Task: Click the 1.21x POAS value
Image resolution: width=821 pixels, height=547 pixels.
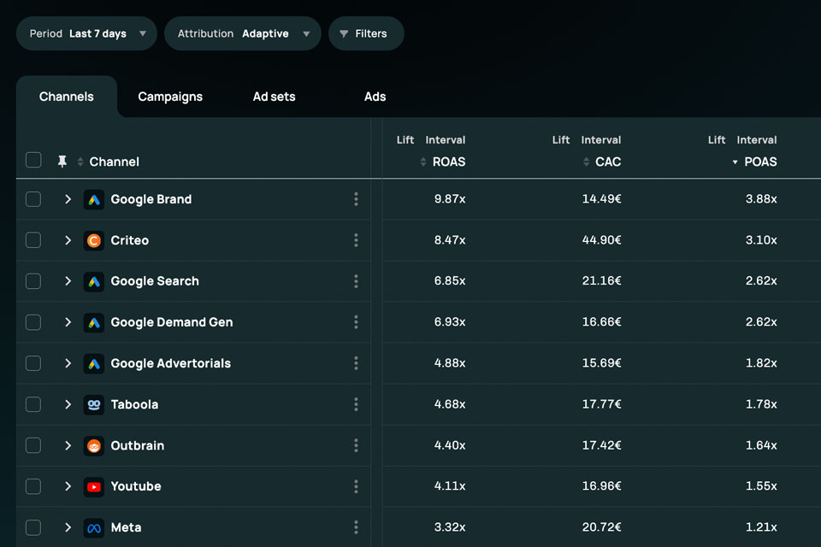Action: [x=761, y=527]
